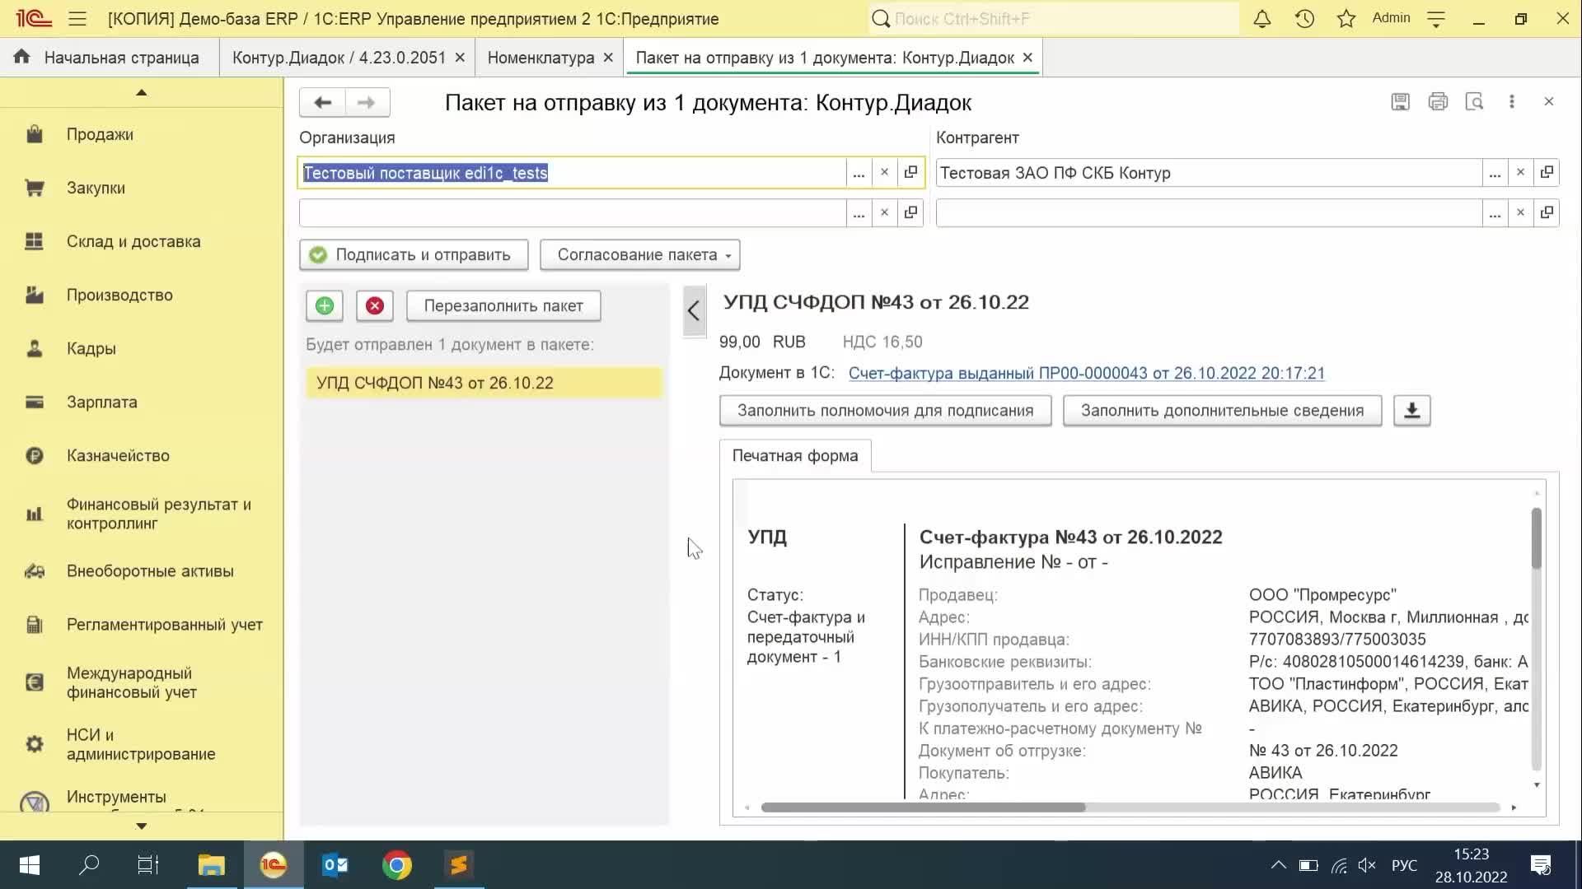Collapse the document list panel chevron

[694, 311]
